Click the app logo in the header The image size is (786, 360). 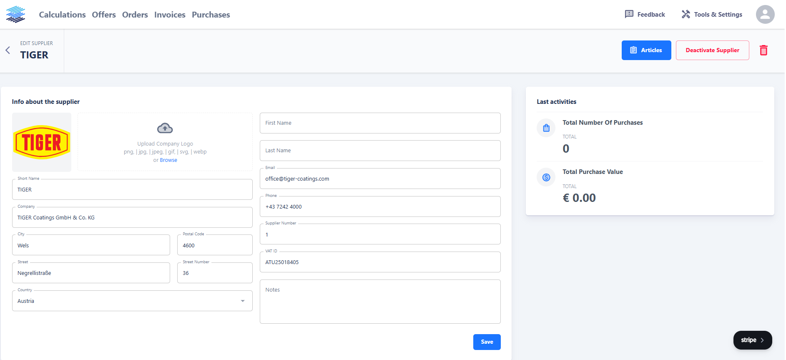coord(16,15)
